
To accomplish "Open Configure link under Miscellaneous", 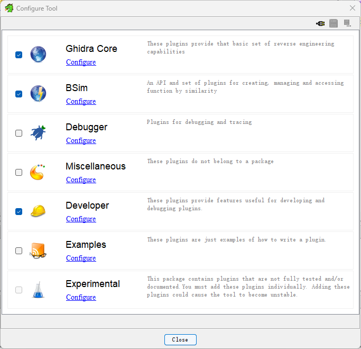I will click(x=81, y=180).
